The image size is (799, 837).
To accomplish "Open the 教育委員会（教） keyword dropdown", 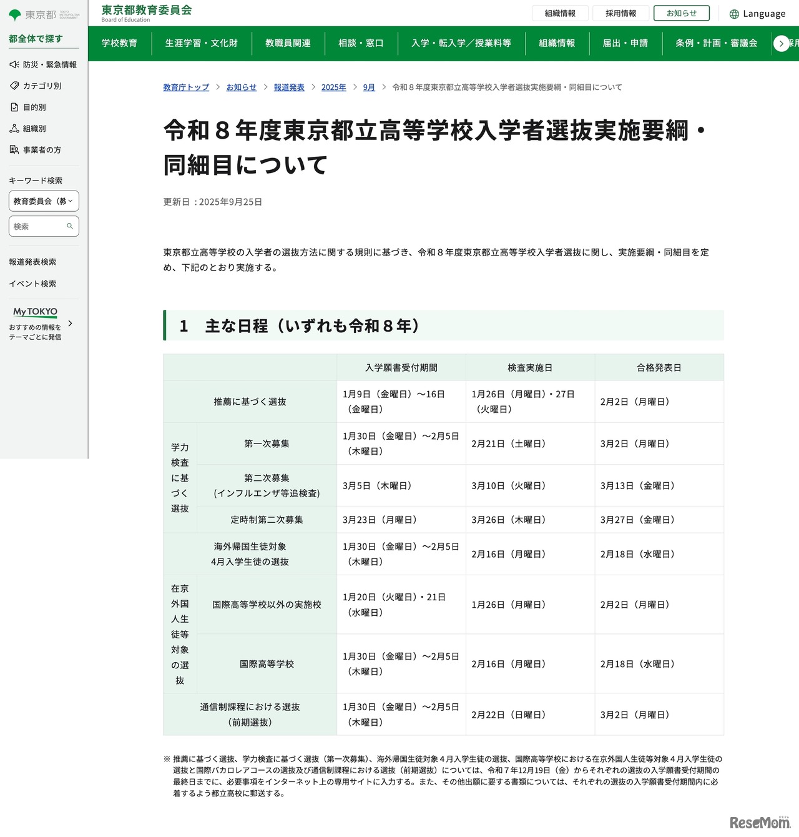I will coord(43,201).
